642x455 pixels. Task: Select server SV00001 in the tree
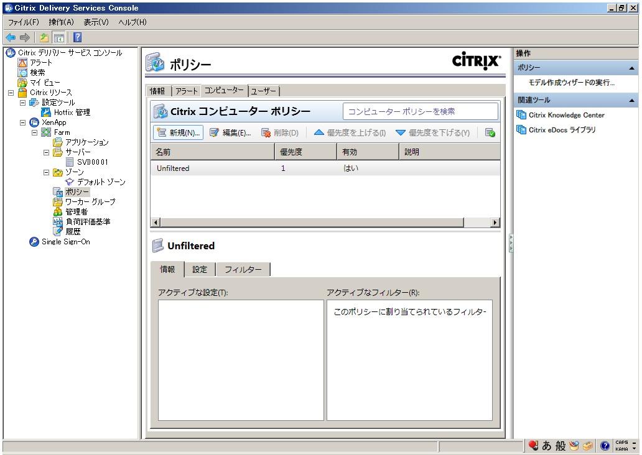click(x=92, y=162)
